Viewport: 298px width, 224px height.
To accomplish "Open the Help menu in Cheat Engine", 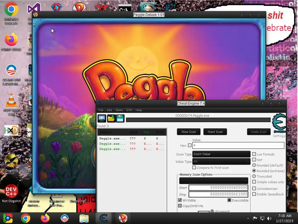I will click(x=139, y=110).
